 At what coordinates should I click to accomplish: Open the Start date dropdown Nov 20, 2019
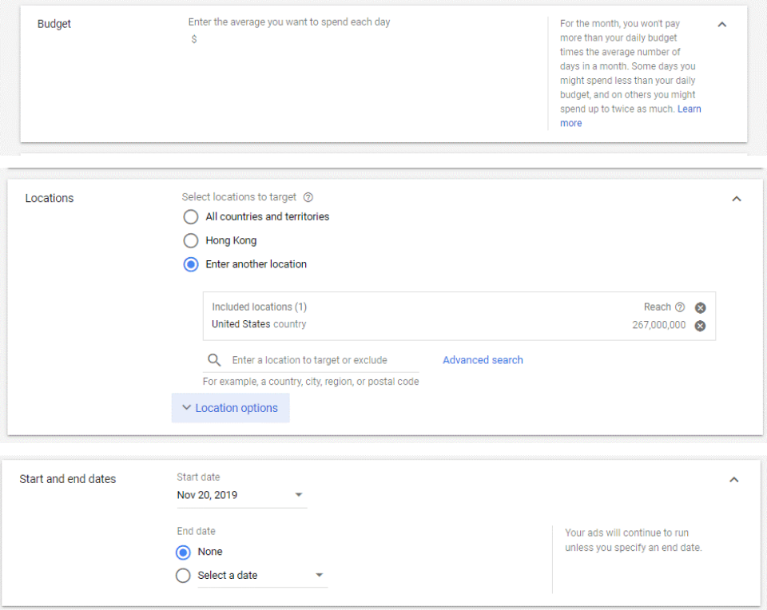coord(241,495)
